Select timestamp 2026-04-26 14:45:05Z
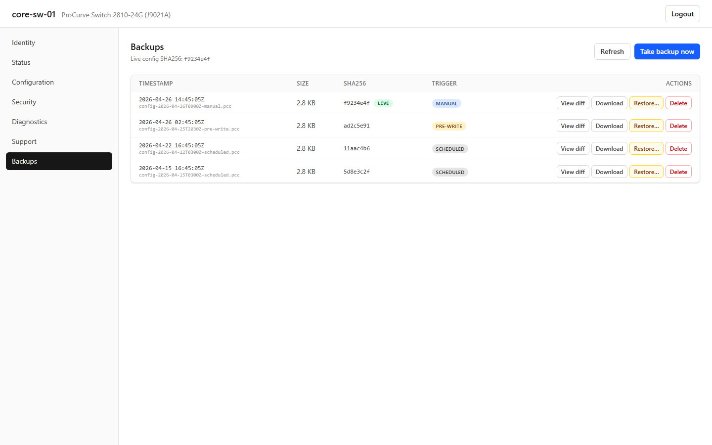 click(x=172, y=99)
